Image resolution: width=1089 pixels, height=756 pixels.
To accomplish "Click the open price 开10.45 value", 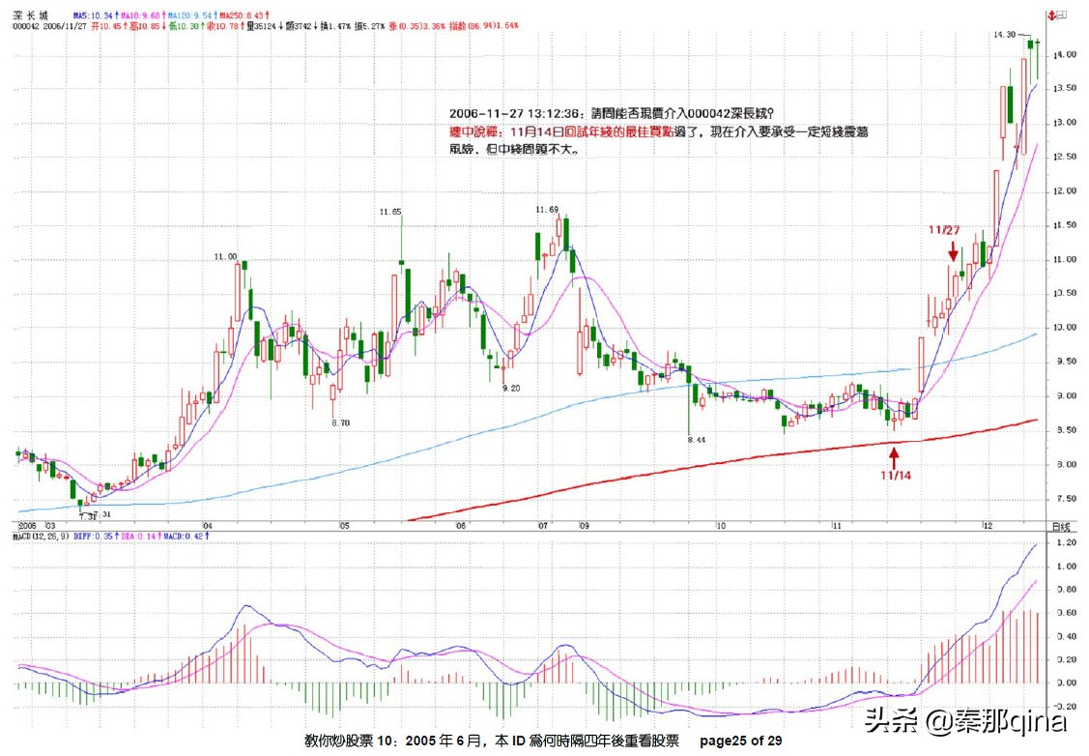I will (108, 26).
